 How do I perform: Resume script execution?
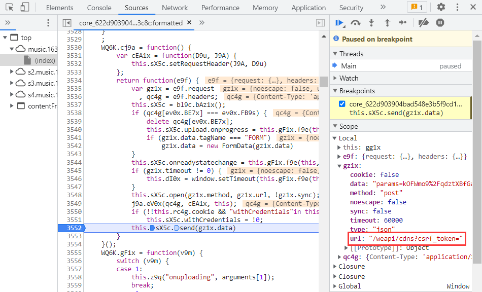pyautogui.click(x=340, y=23)
